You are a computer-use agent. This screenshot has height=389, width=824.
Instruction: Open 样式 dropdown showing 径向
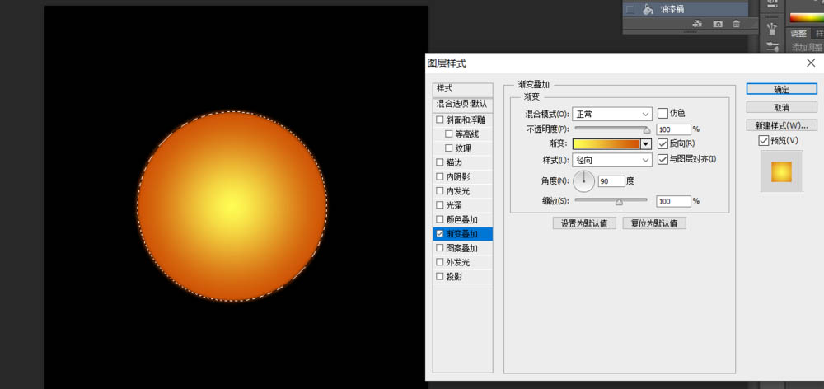coord(611,160)
